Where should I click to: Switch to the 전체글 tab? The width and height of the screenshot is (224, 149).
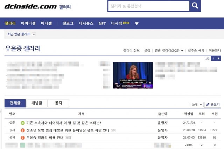[15, 103]
